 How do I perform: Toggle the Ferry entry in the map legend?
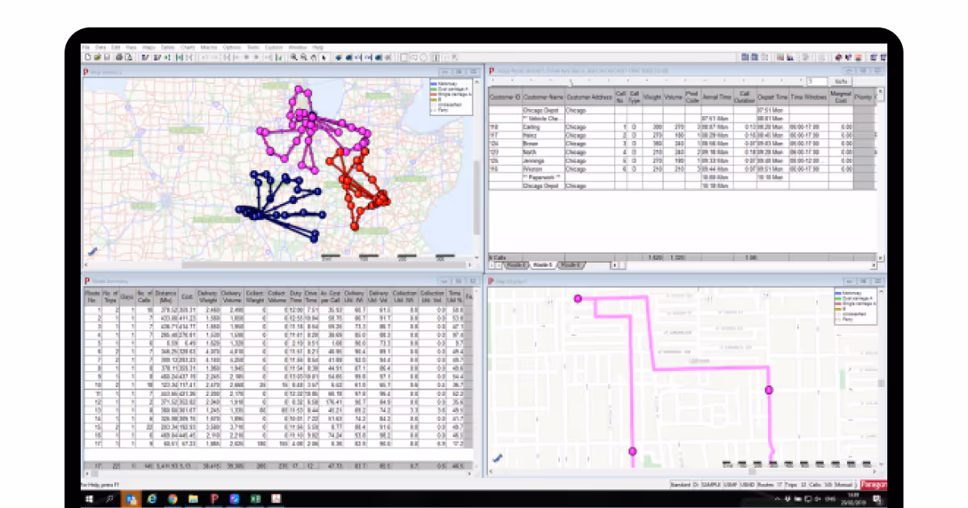coord(448,110)
